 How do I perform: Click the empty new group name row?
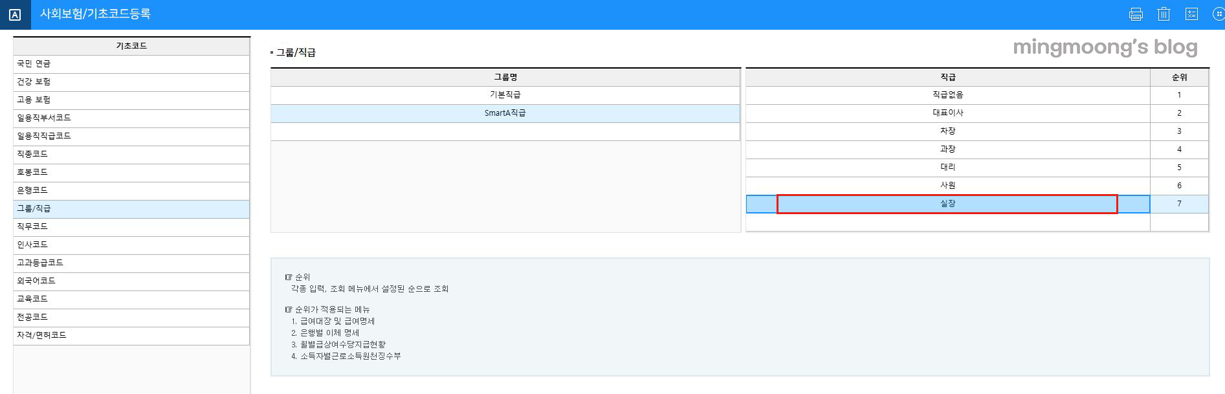click(x=505, y=131)
